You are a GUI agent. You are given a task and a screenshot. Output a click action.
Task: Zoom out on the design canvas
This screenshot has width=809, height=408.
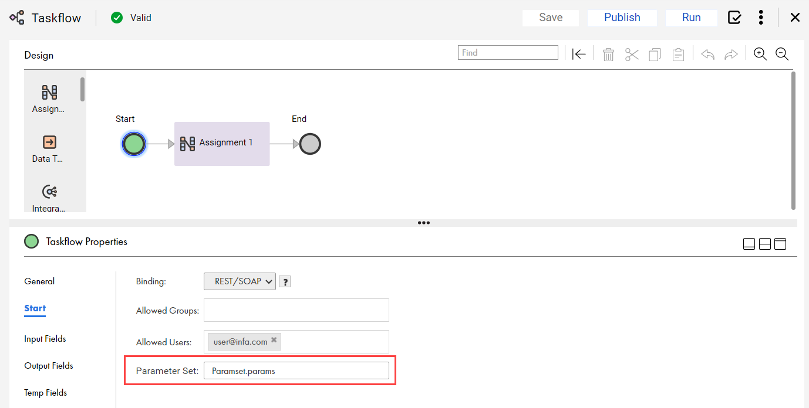click(782, 54)
